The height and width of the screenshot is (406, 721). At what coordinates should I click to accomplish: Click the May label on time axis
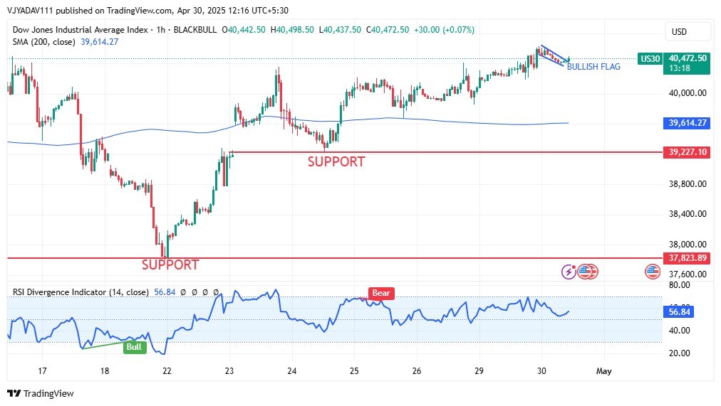[603, 371]
